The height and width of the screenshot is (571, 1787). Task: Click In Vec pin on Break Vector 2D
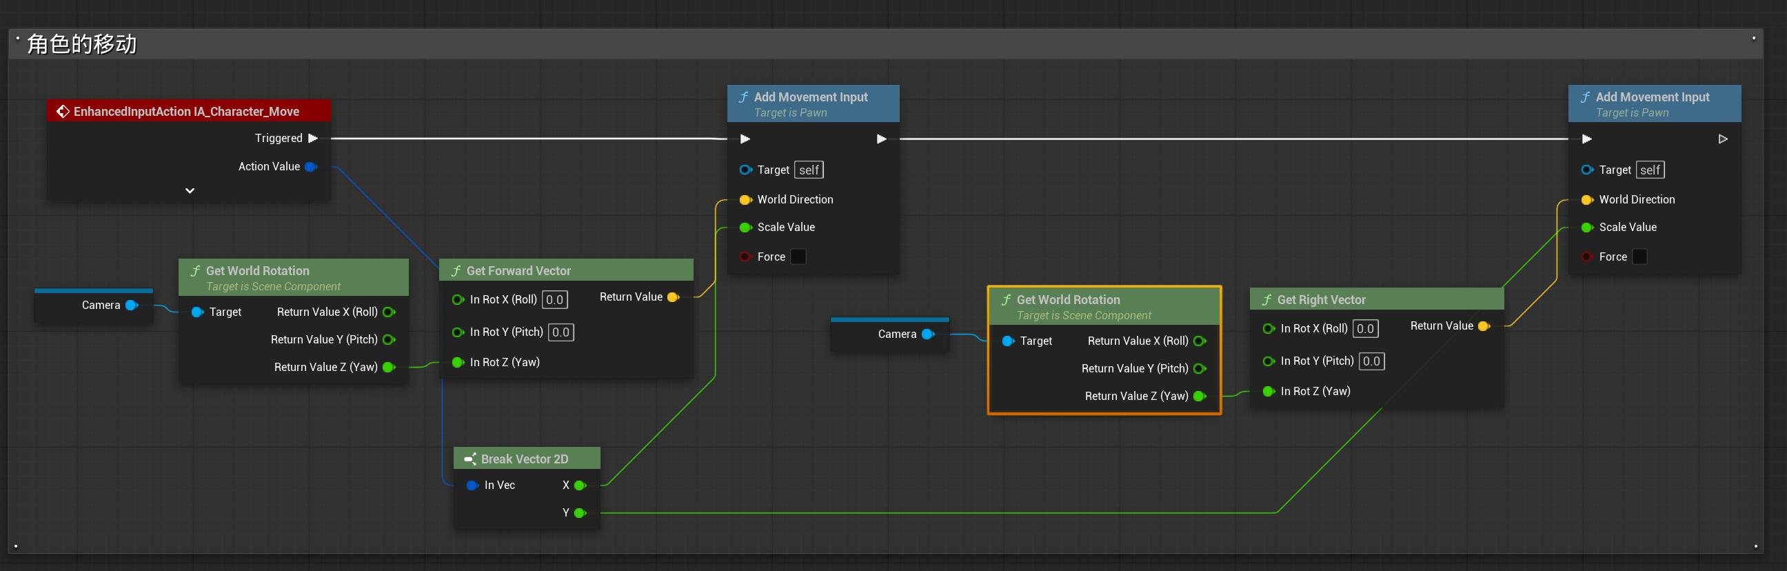472,485
